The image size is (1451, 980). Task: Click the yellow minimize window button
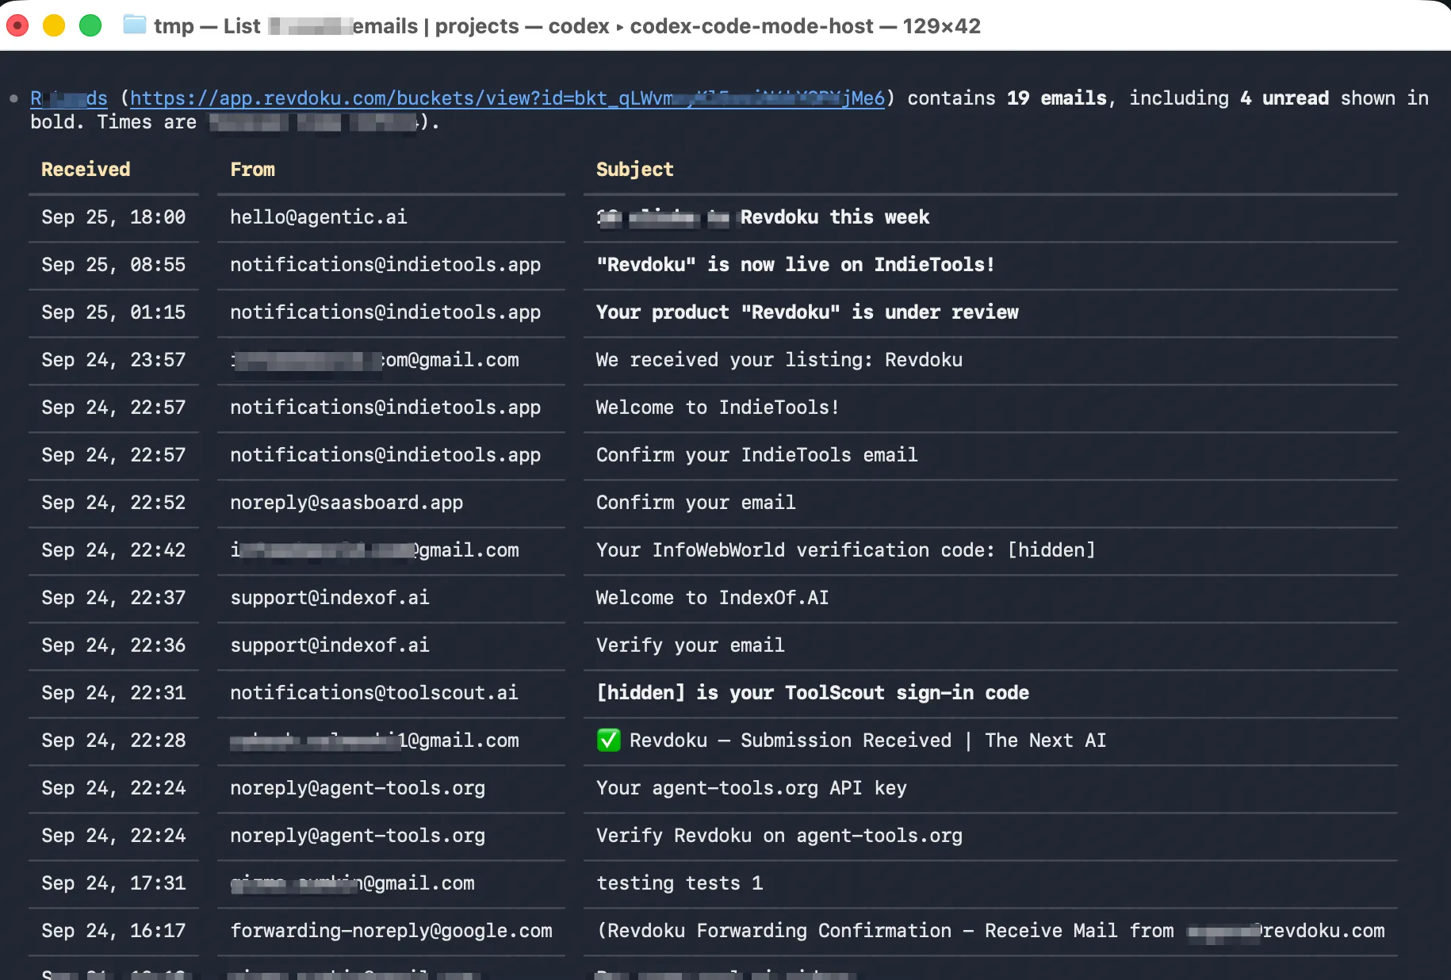coord(54,25)
